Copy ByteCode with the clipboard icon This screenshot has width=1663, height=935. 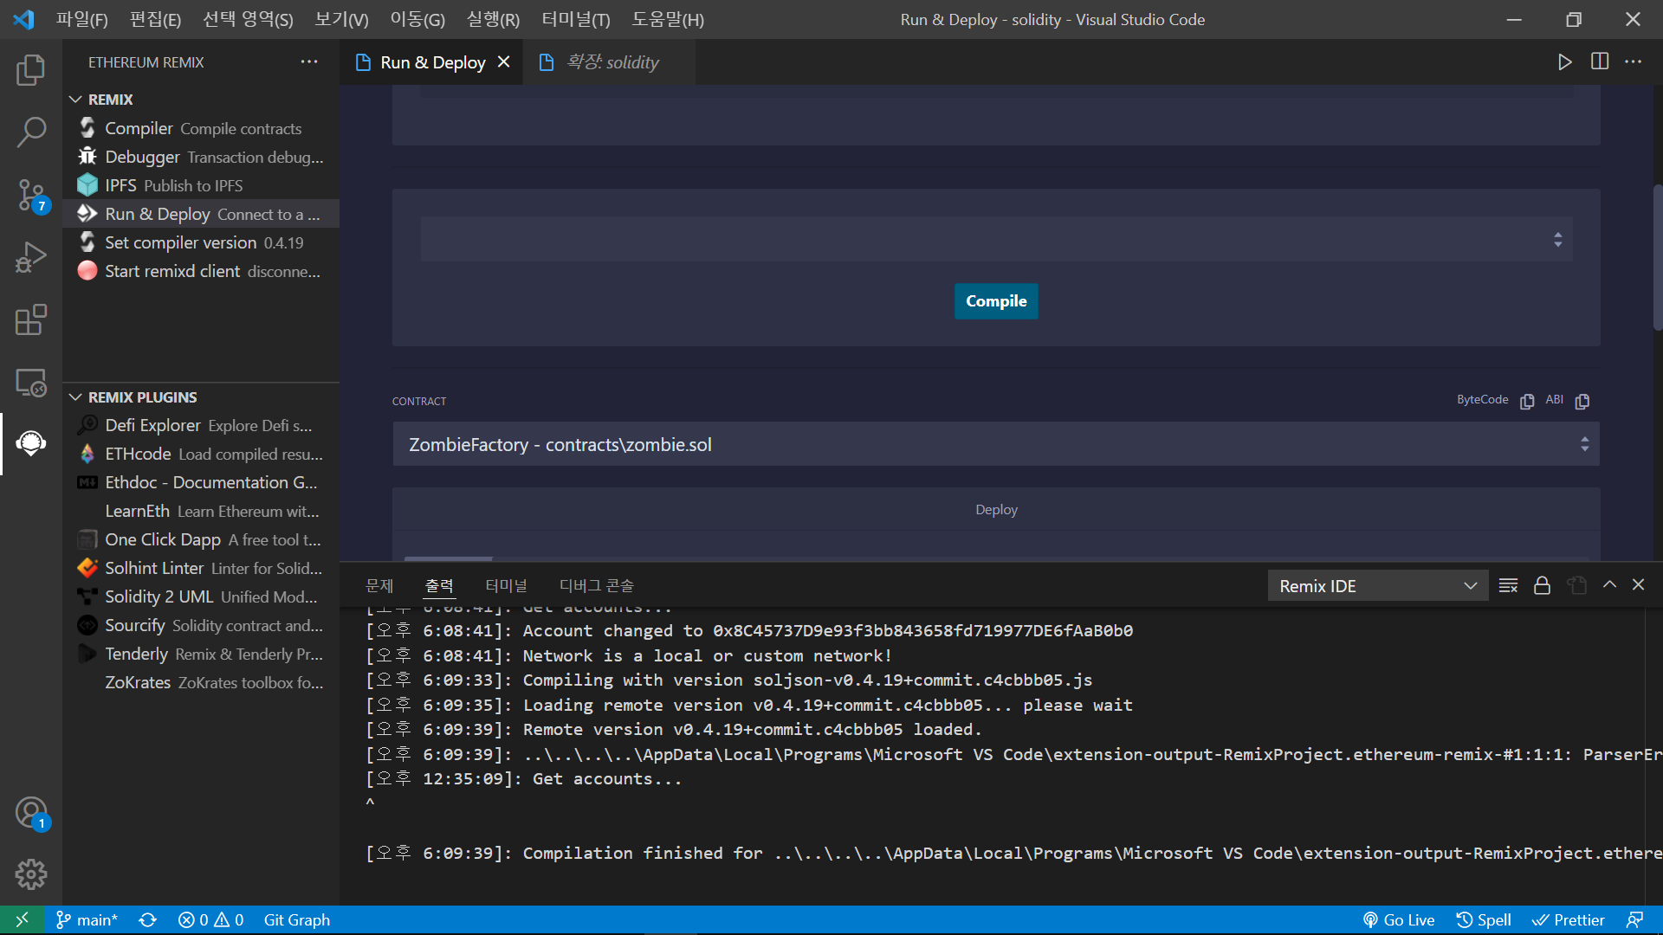[1527, 401]
